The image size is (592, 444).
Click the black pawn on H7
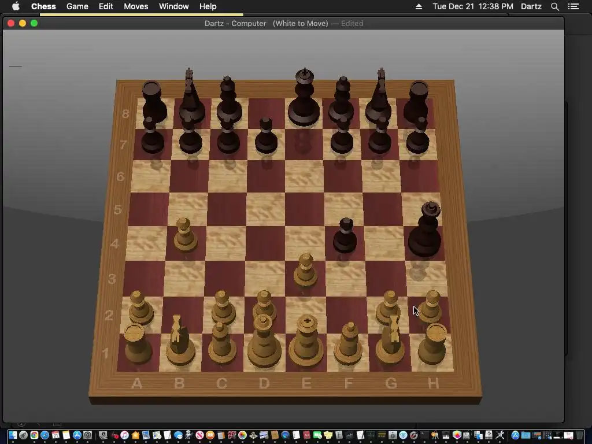pyautogui.click(x=417, y=135)
